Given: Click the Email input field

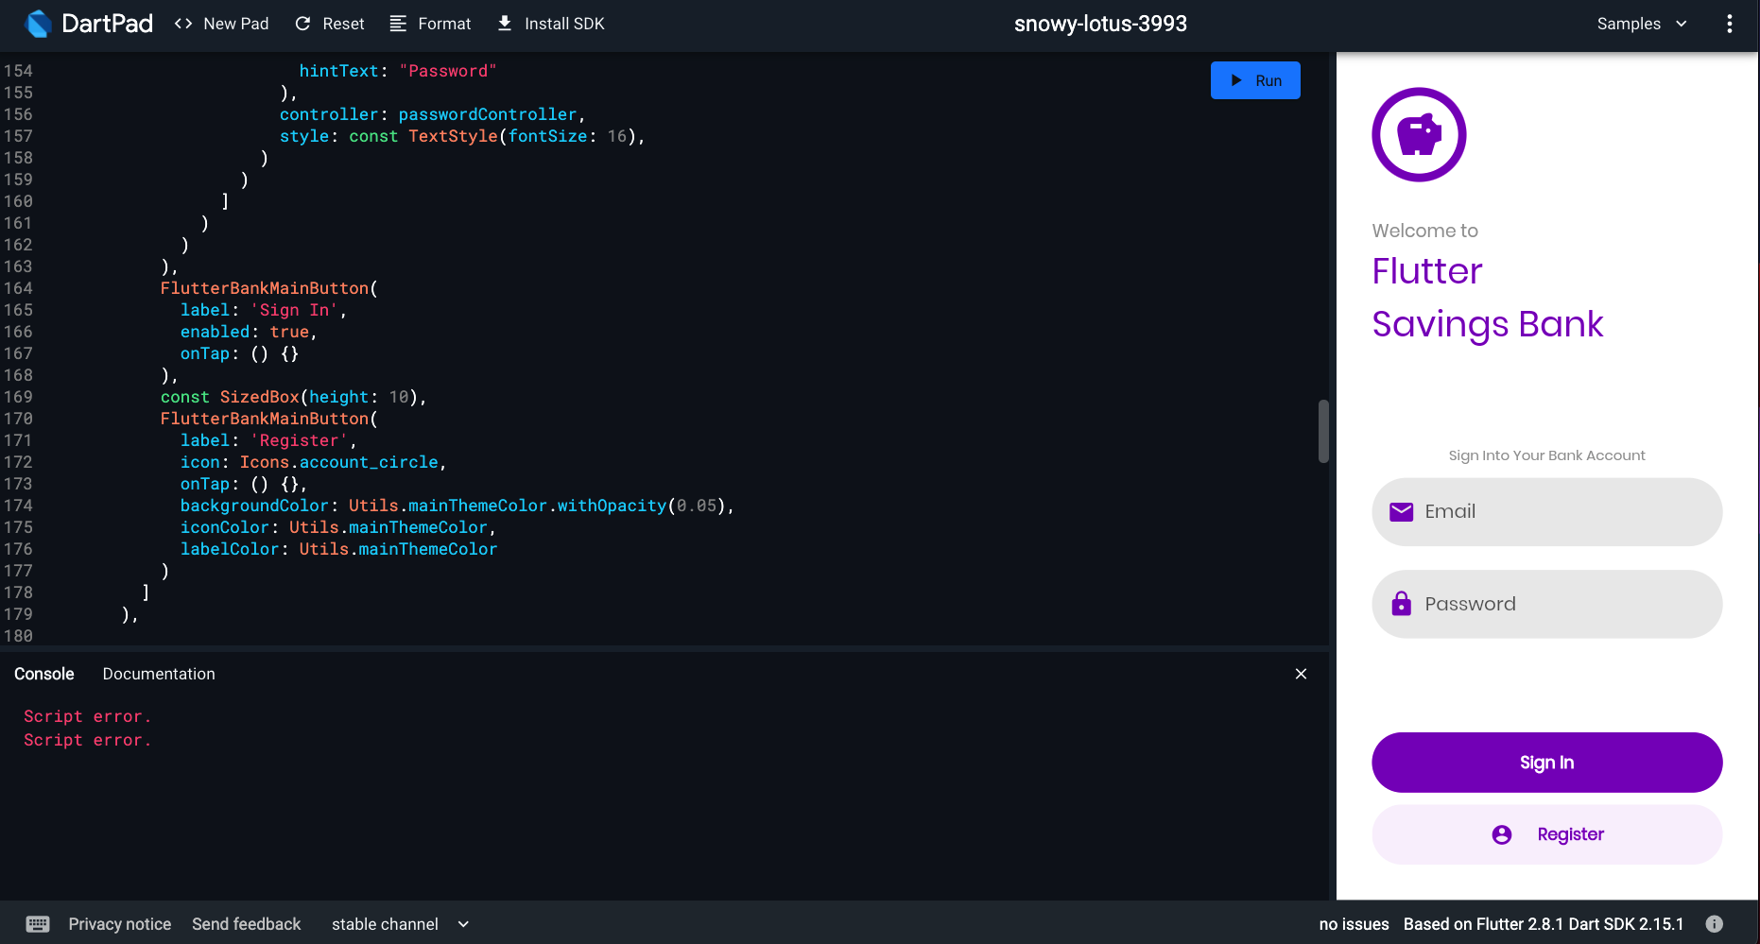Looking at the screenshot, I should coord(1546,511).
